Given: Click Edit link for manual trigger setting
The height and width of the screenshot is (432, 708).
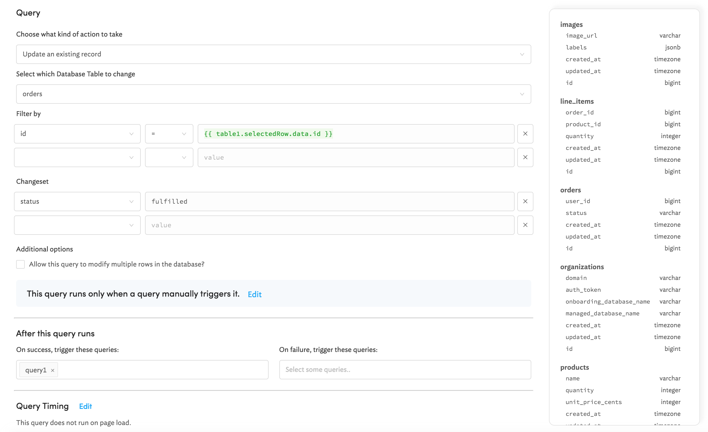Looking at the screenshot, I should tap(254, 294).
